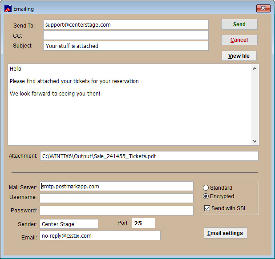Click the Mail Server field
Viewport: 275px width, 259px height.
point(117,187)
